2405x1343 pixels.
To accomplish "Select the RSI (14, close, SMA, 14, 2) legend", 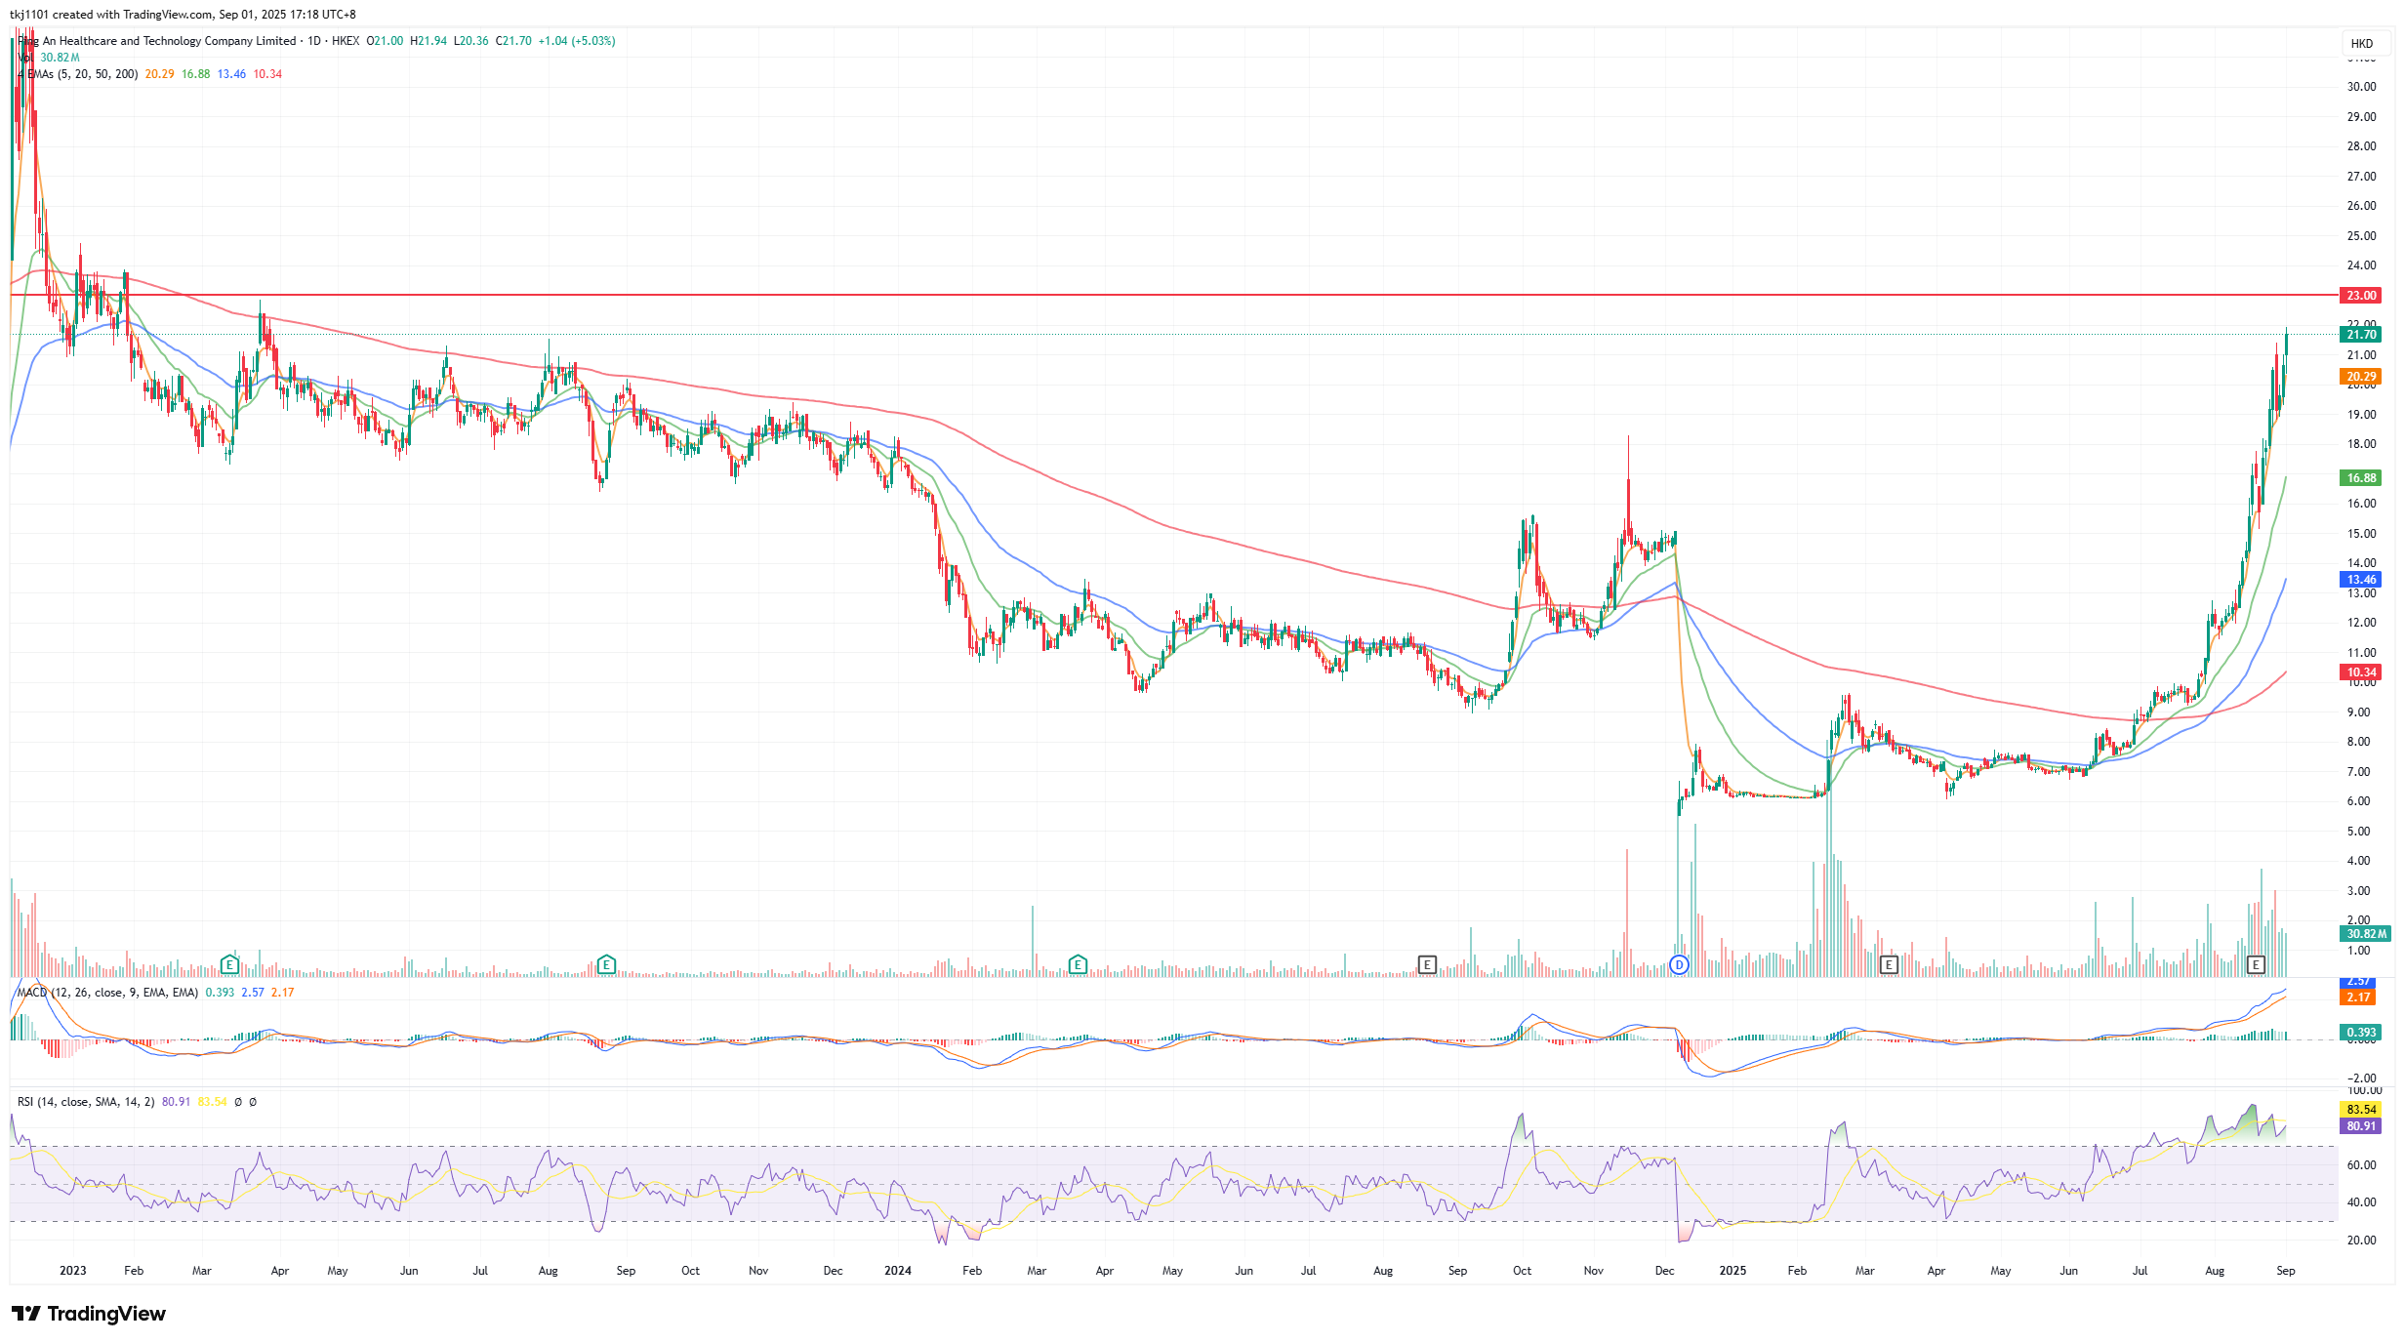I will tap(86, 1102).
